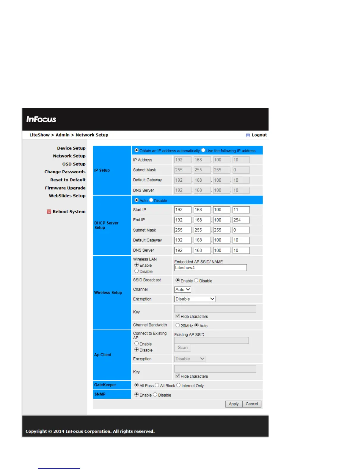Click DHCP Start IP first octet field
The width and height of the screenshot is (364, 471).
coord(183,210)
